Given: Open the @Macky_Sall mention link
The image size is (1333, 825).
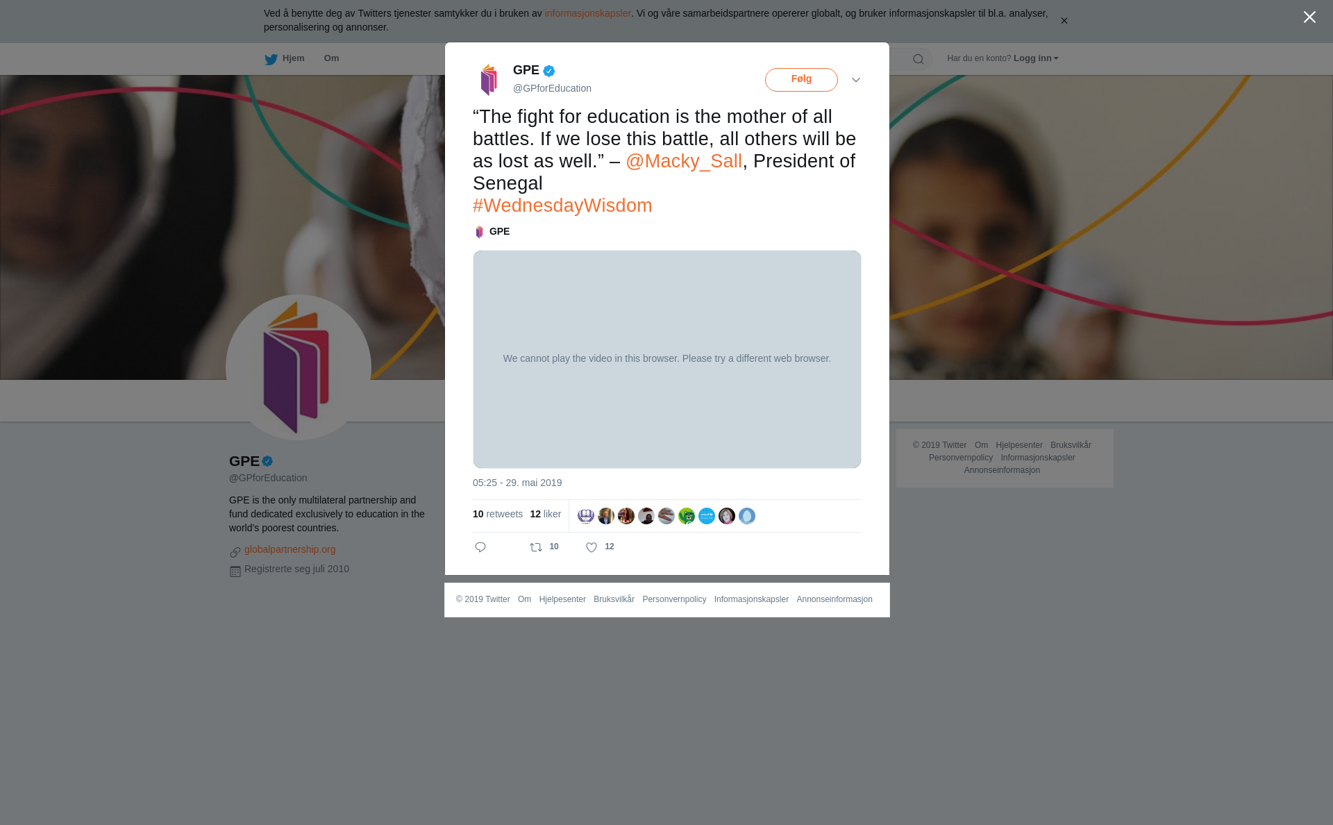Looking at the screenshot, I should pos(684,161).
